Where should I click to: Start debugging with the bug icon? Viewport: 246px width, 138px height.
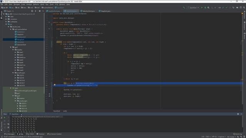coord(205,8)
